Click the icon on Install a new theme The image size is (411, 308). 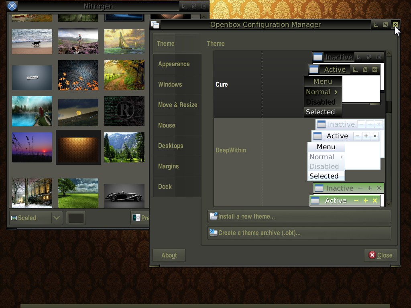[x=214, y=216]
